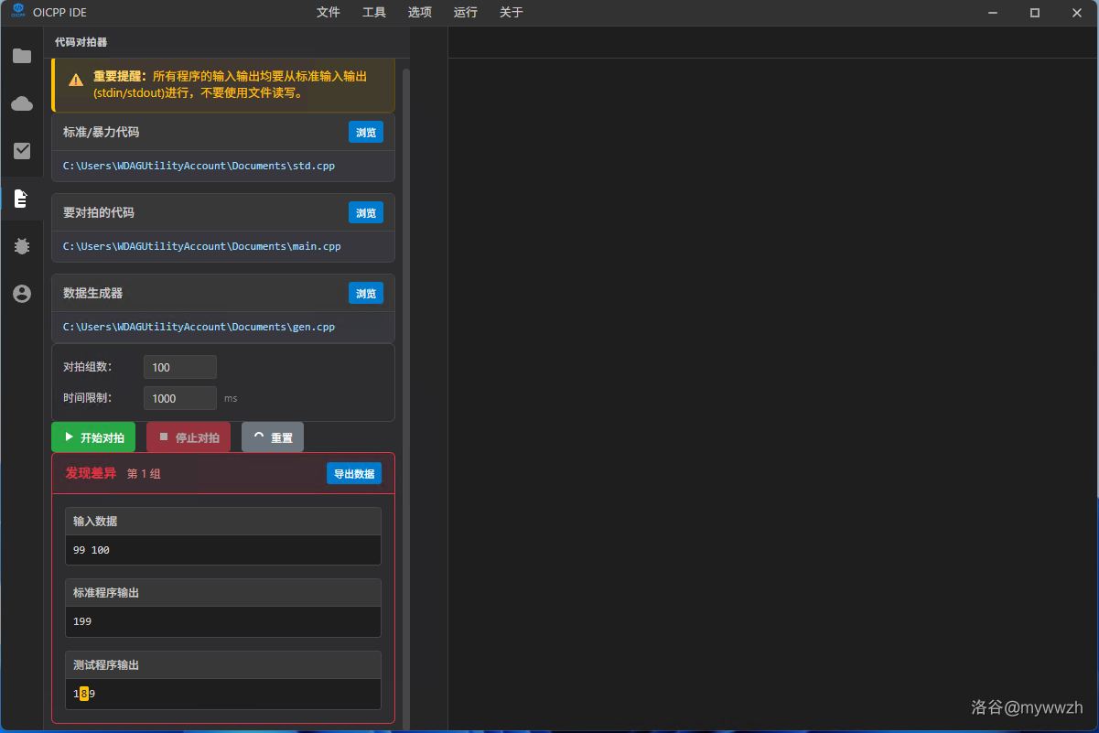
Task: Click the input data value 99 100
Action: coord(91,550)
